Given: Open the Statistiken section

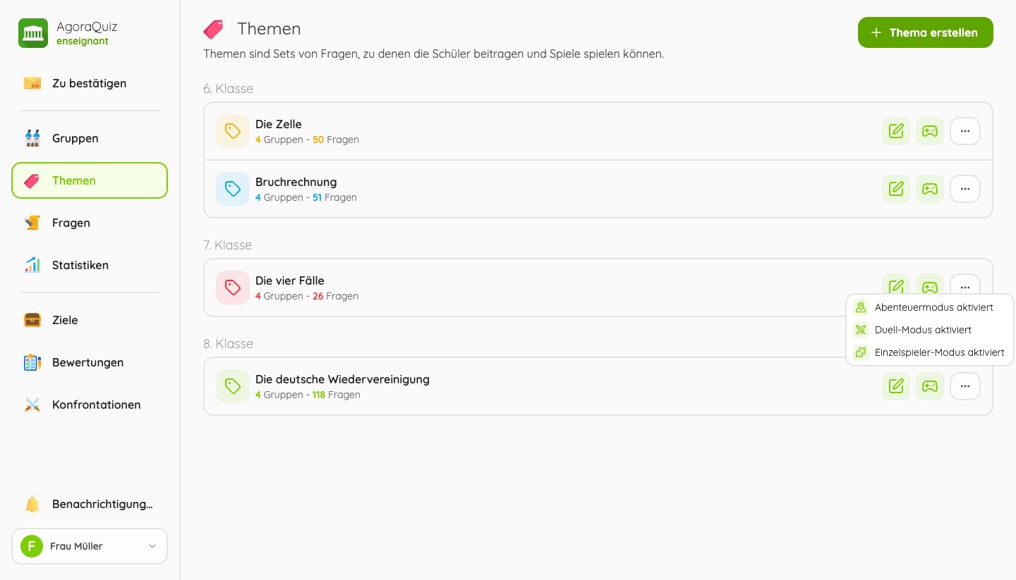Looking at the screenshot, I should 90,265.
